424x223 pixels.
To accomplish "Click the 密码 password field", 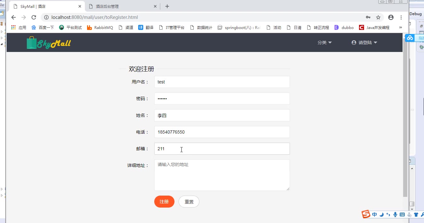I will (x=222, y=99).
